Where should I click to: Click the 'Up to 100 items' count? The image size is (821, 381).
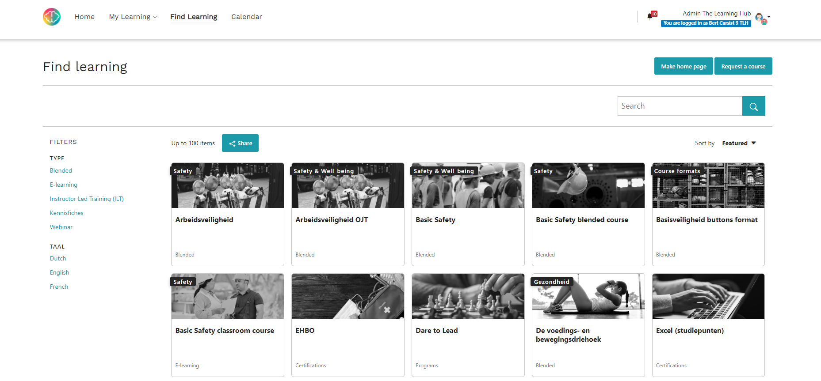point(193,143)
